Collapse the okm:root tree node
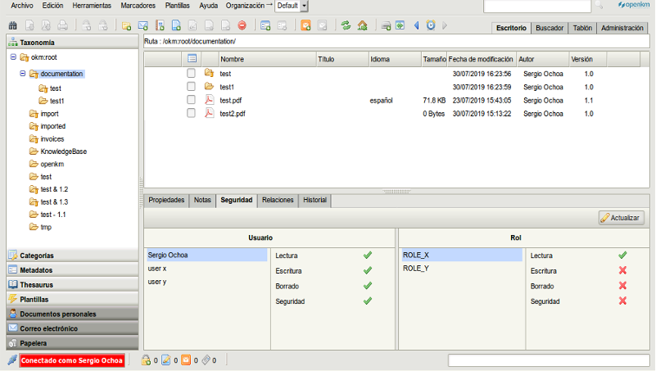Image resolution: width=656 pixels, height=371 pixels. point(13,57)
